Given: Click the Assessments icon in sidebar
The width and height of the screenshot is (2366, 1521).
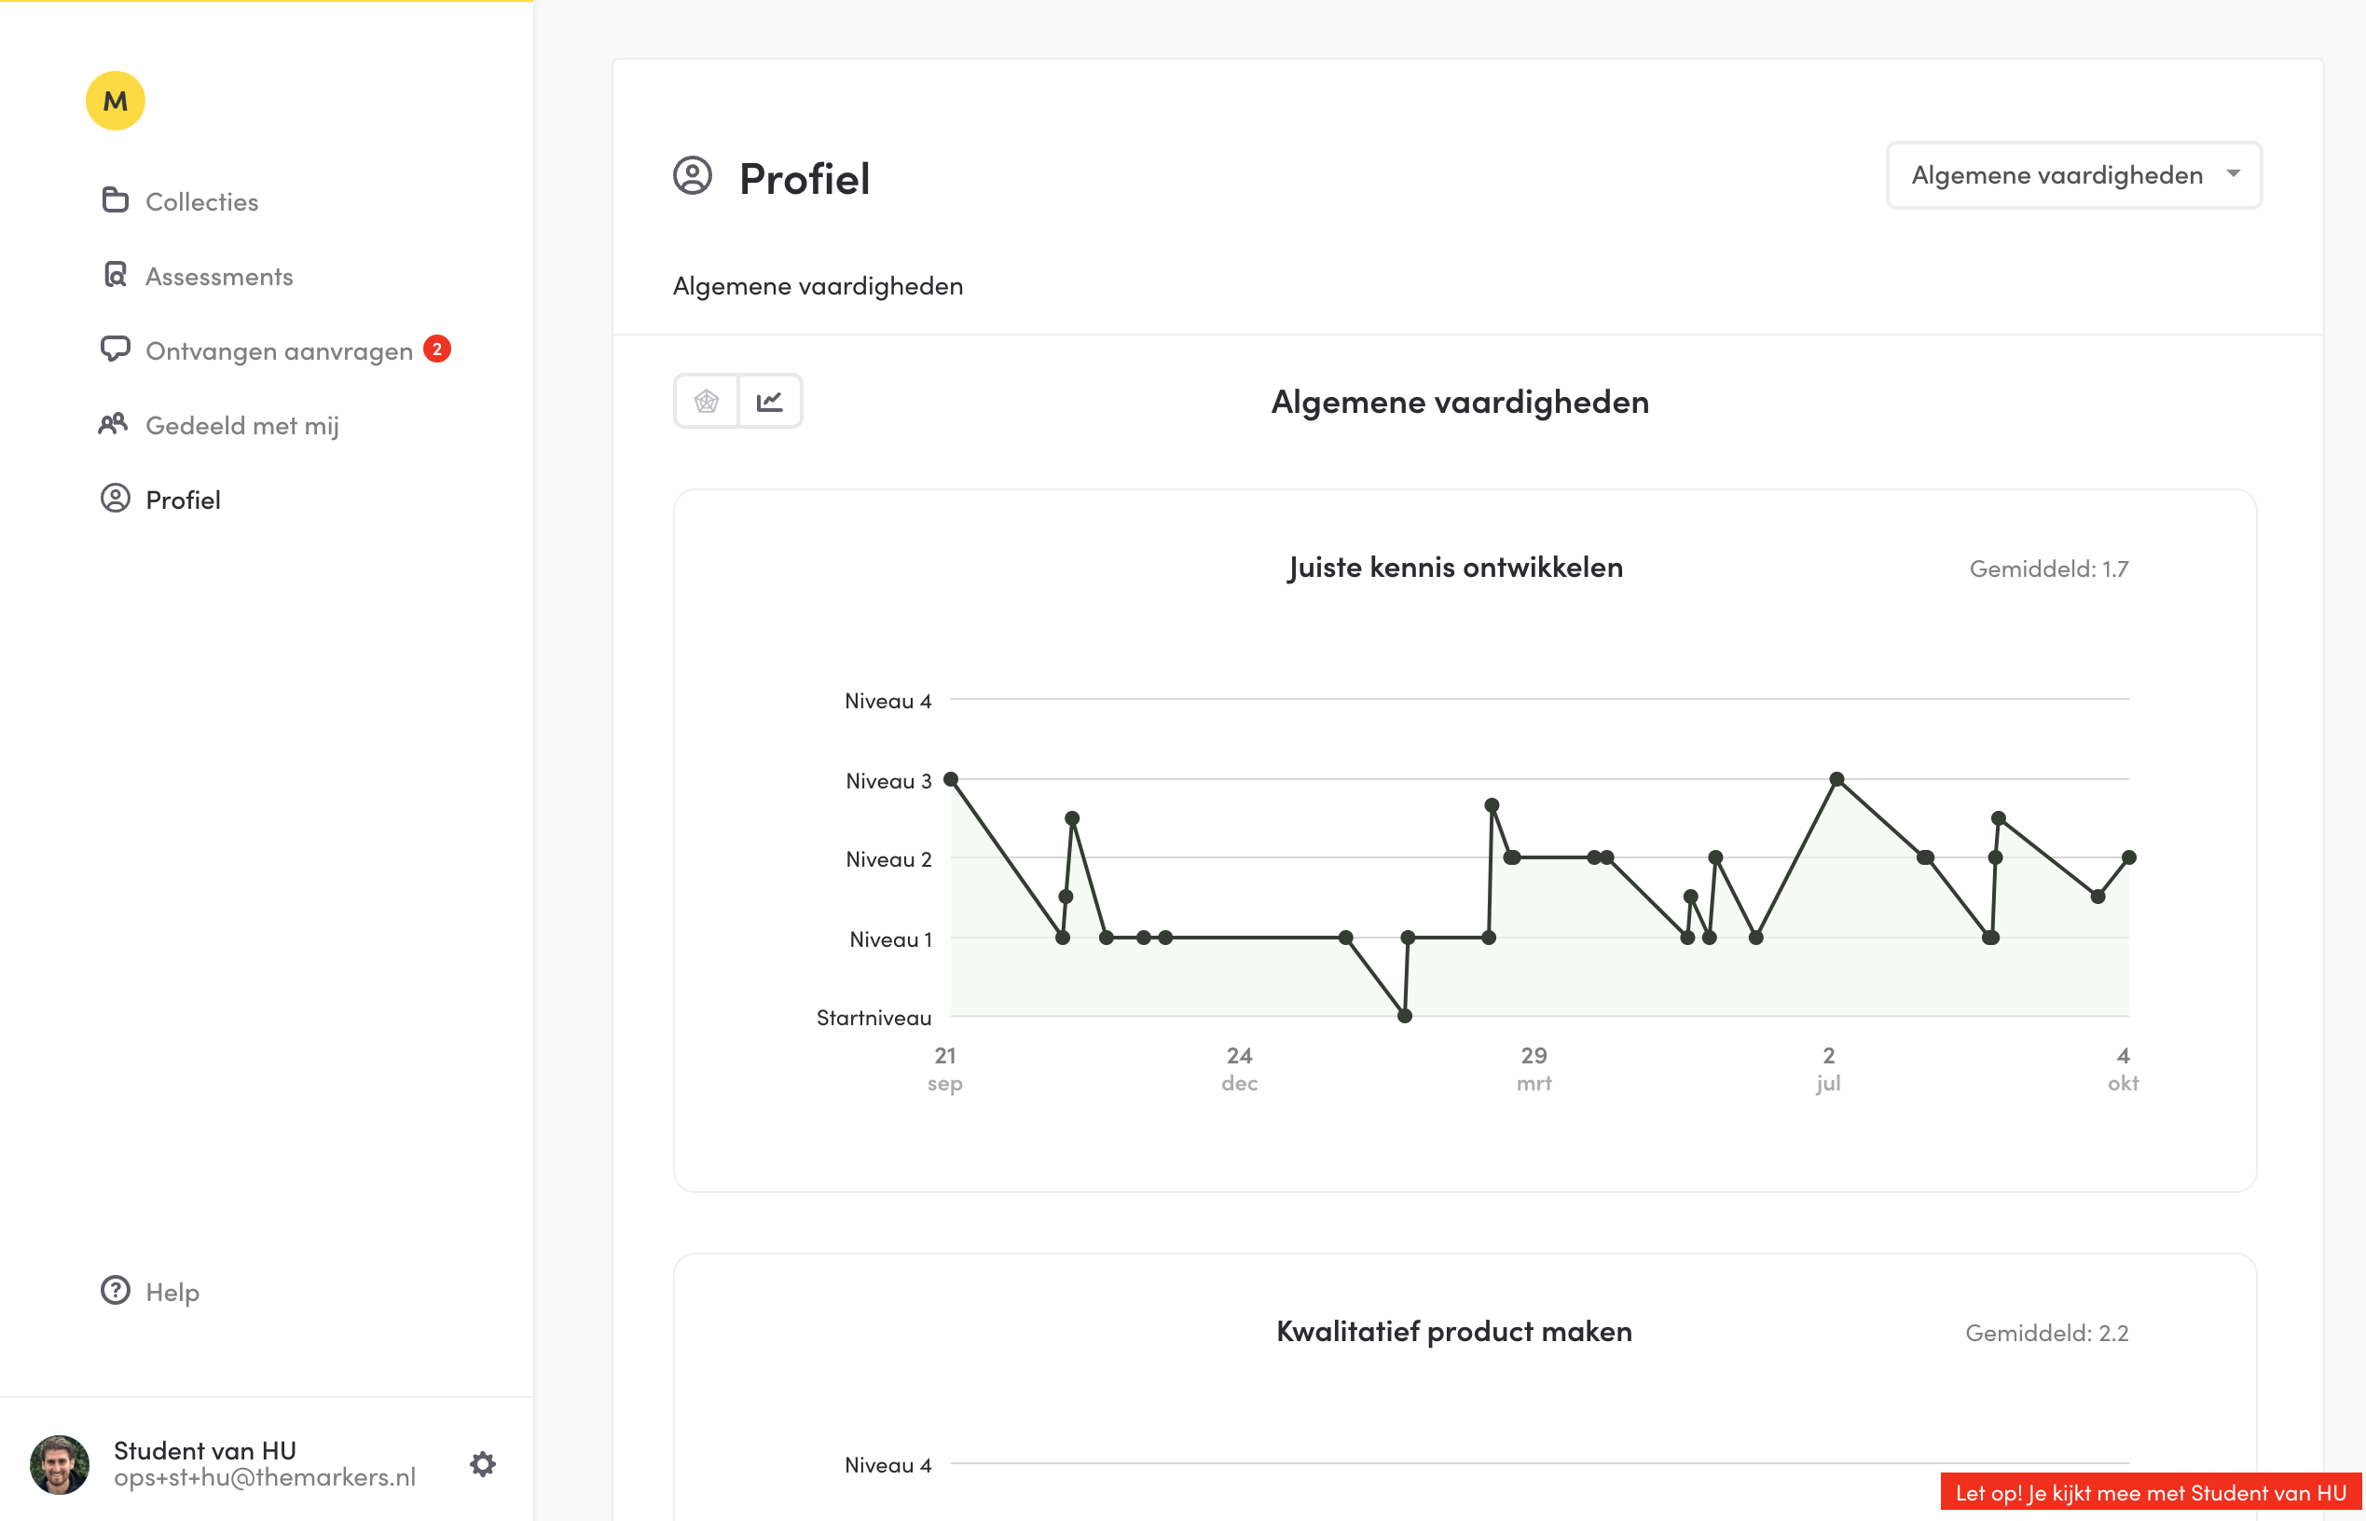Looking at the screenshot, I should (x=116, y=275).
